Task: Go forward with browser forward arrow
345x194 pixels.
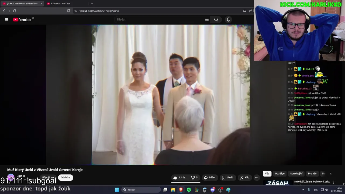Action: [9, 11]
